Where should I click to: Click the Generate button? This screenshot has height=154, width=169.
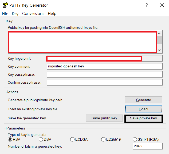point(144,100)
